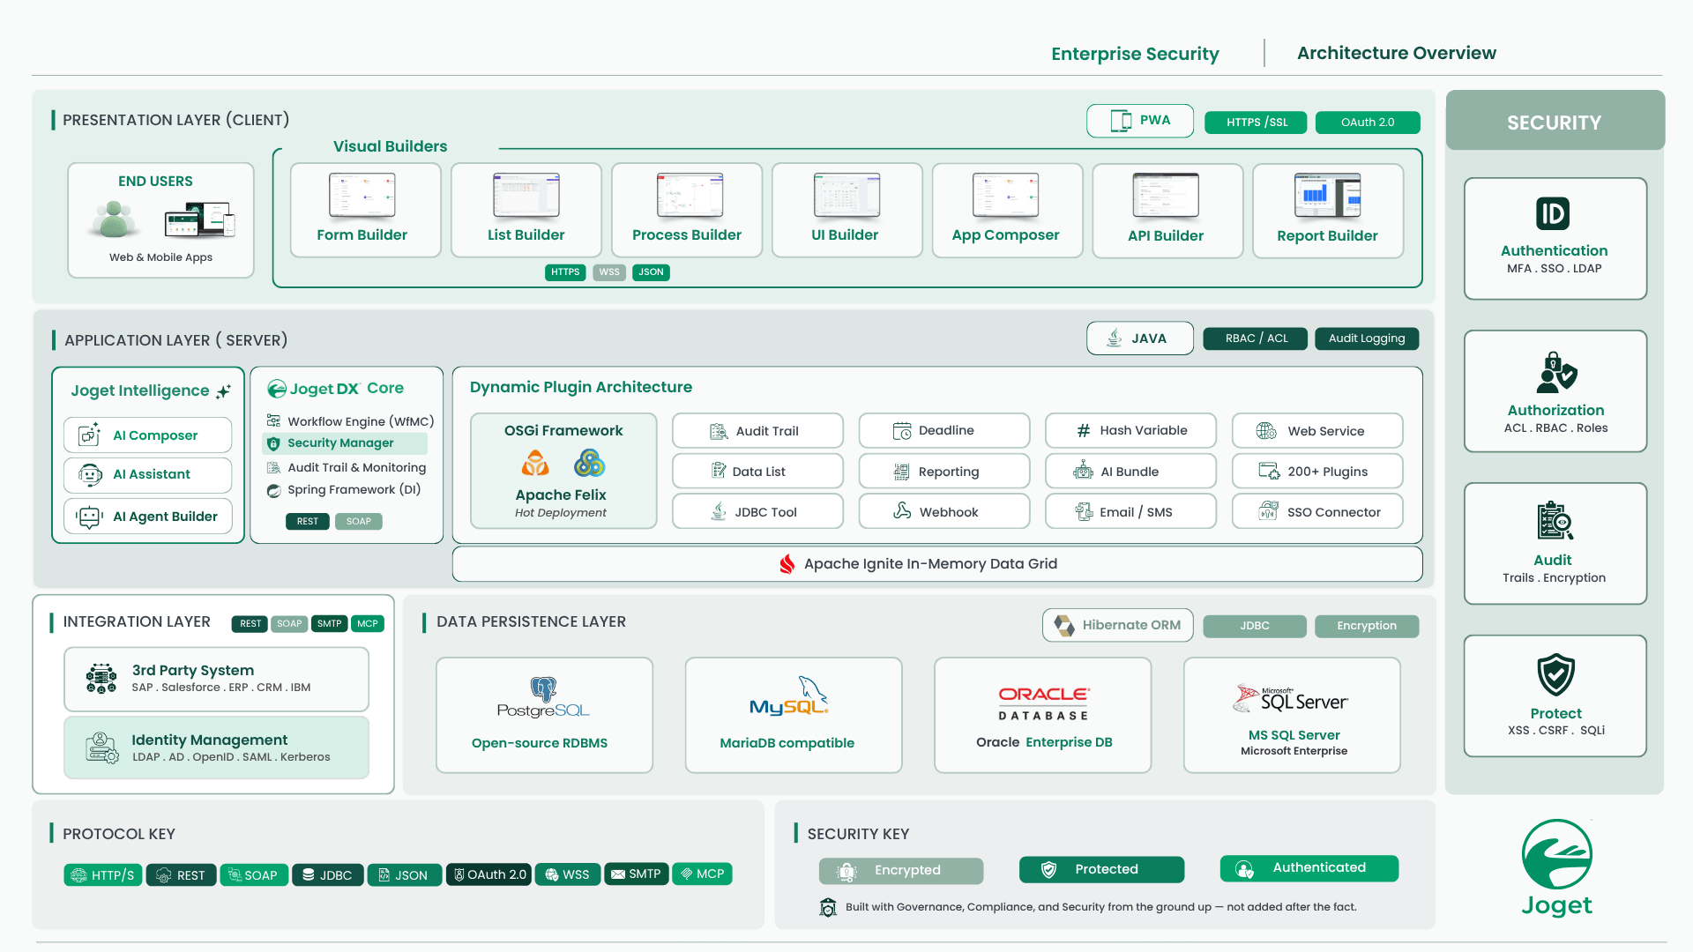The image size is (1693, 952).
Task: Click the SOAP badge under Joget DX Core
Action: (359, 522)
